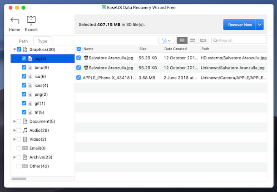Image resolution: width=277 pixels, height=192 pixels.
Task: Open the Recover Now dropdown arrow
Action: (260, 25)
